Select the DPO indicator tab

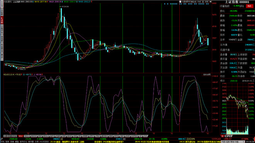click(x=92, y=136)
